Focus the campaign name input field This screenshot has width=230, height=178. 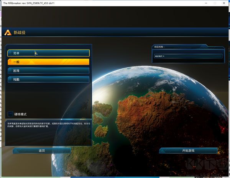click(x=188, y=56)
